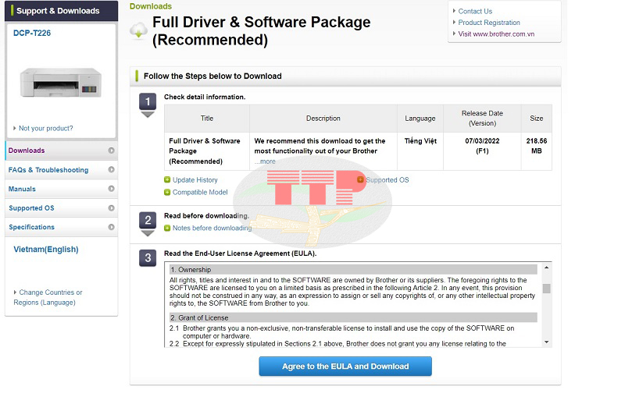Expand the Supported OS details link

pyautogui.click(x=387, y=180)
